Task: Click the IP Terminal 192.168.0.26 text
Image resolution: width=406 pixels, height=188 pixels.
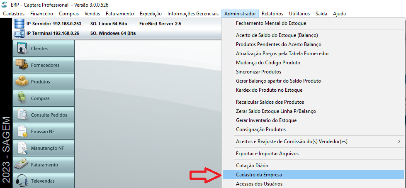Action: (53, 33)
